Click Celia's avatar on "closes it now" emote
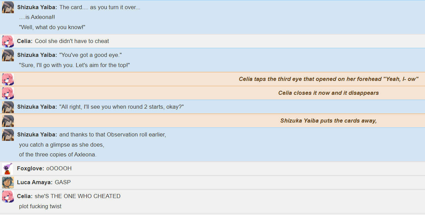The height and width of the screenshot is (215, 425). pyautogui.click(x=8, y=93)
